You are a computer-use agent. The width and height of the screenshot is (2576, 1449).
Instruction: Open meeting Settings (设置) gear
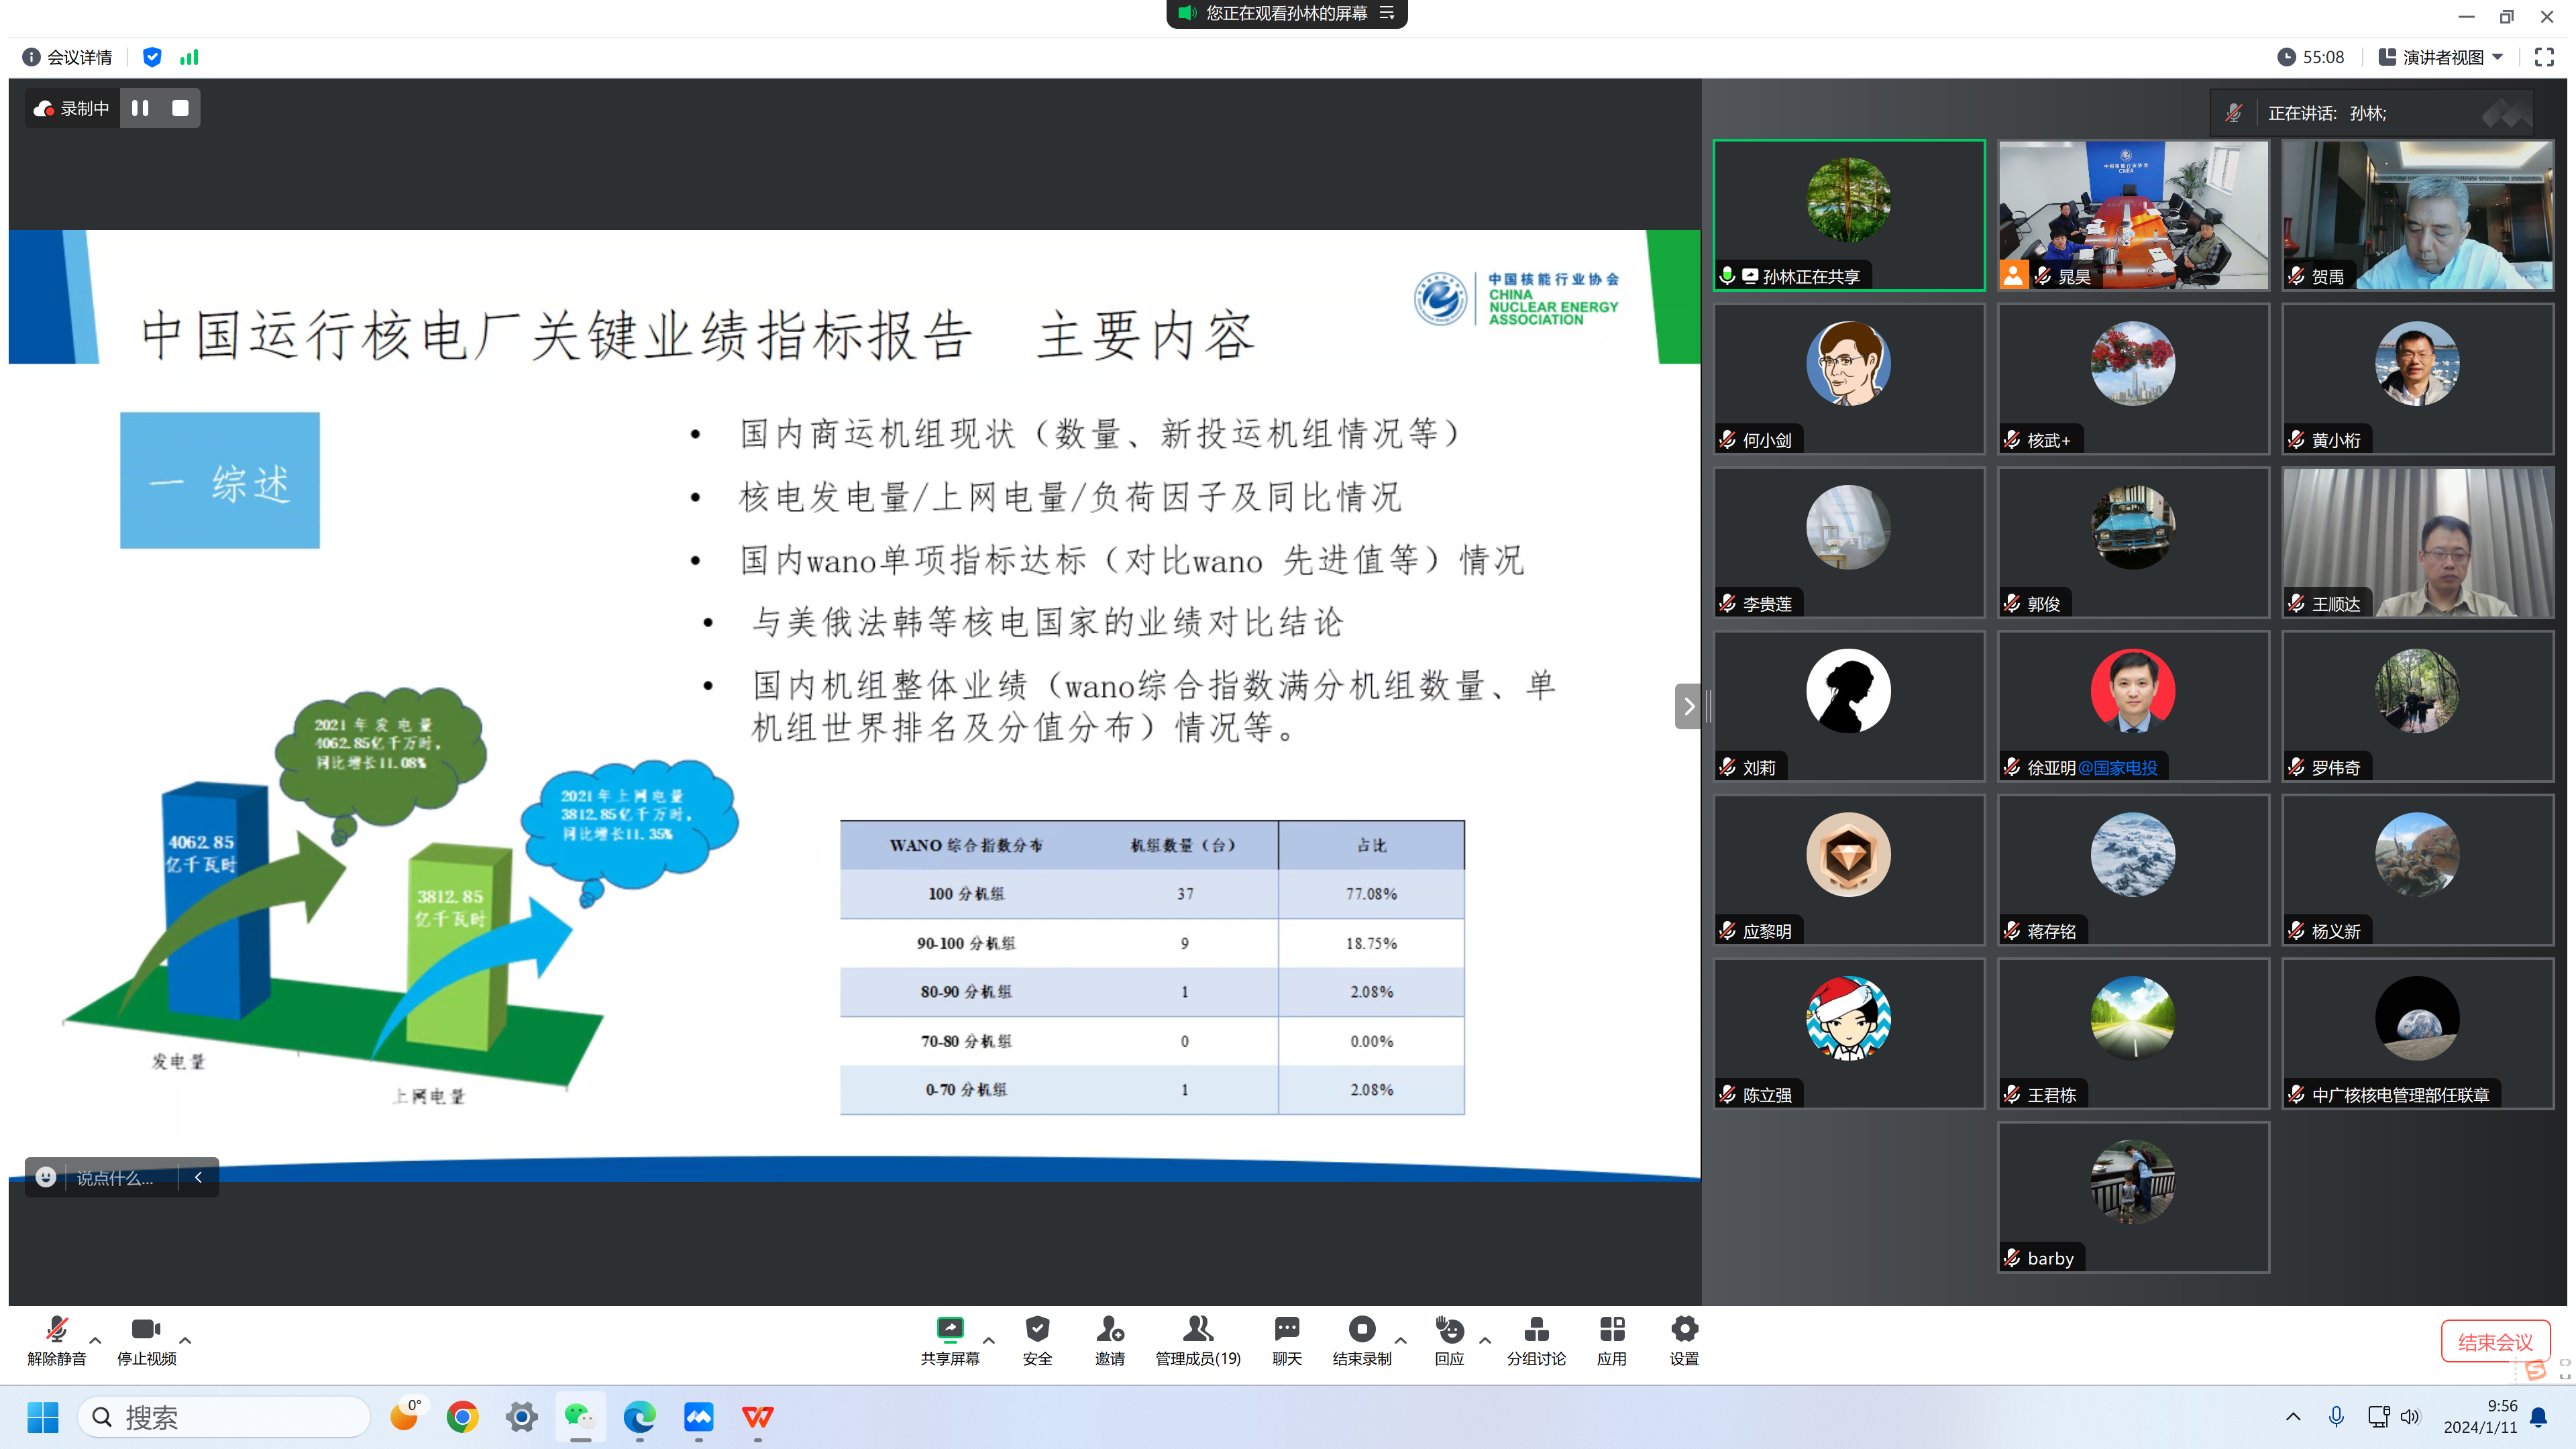(x=1684, y=1329)
